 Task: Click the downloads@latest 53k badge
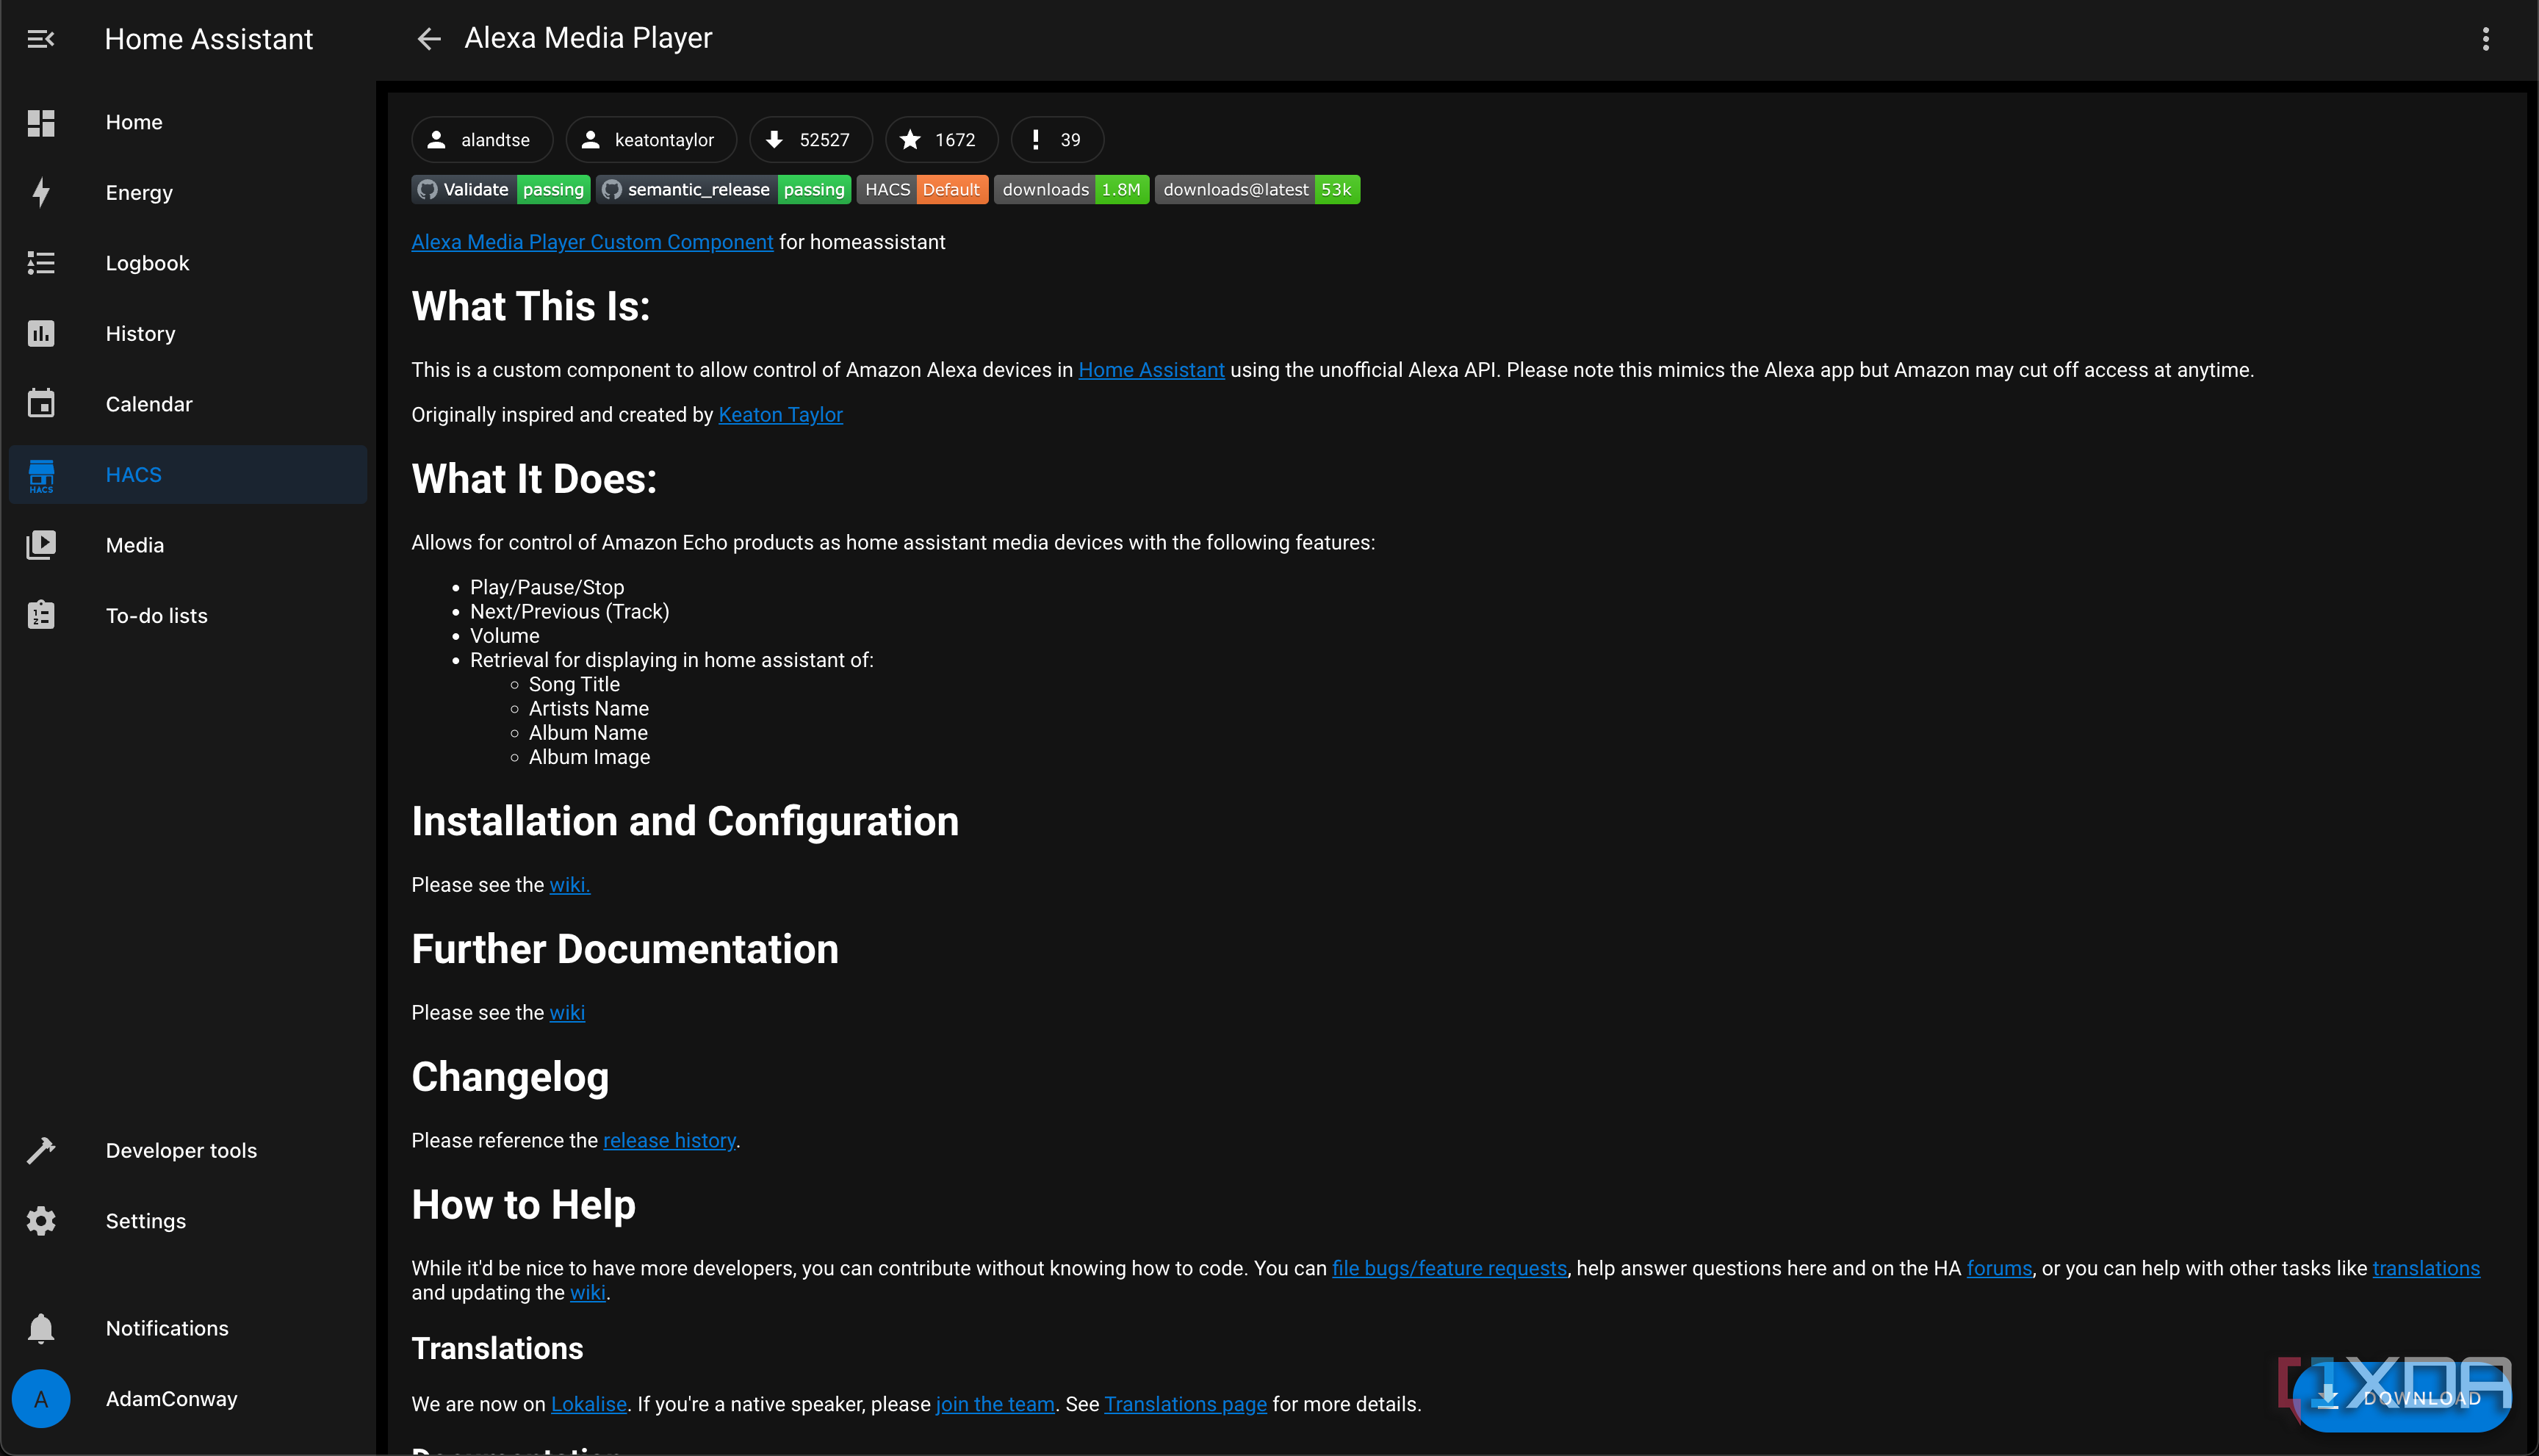[x=1257, y=190]
